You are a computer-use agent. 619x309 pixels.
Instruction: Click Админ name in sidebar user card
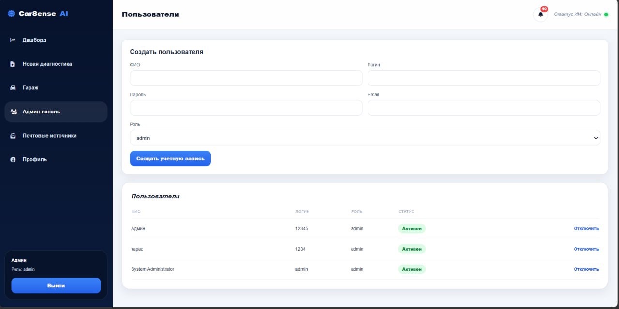[x=19, y=260]
